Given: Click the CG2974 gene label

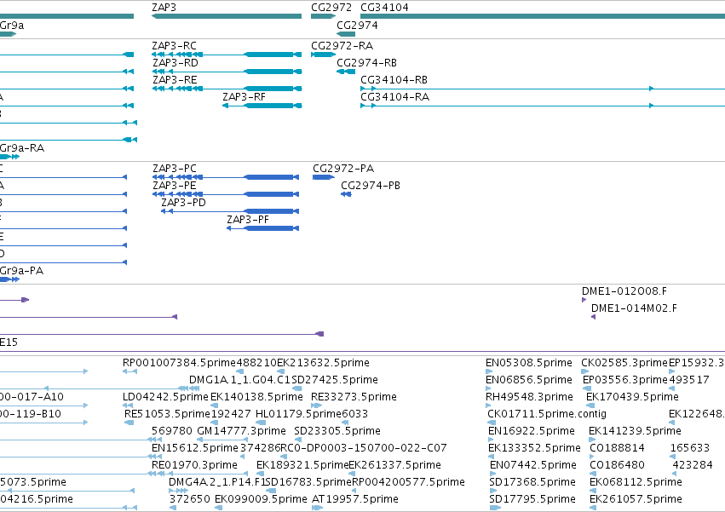Looking at the screenshot, I should coord(357,26).
